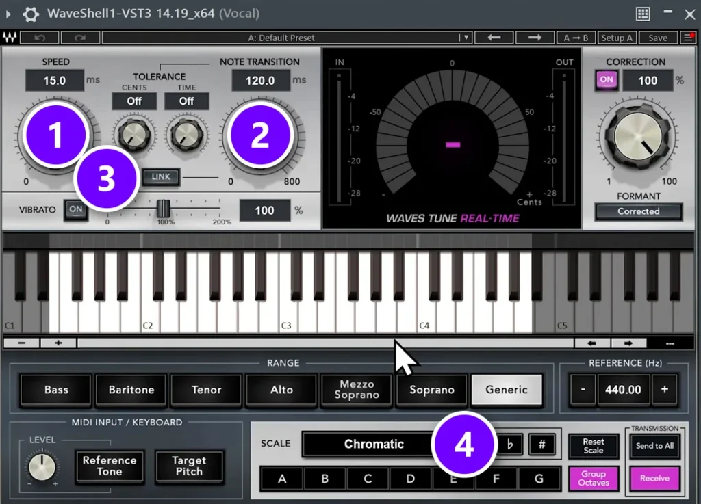Select root note A

click(282, 479)
